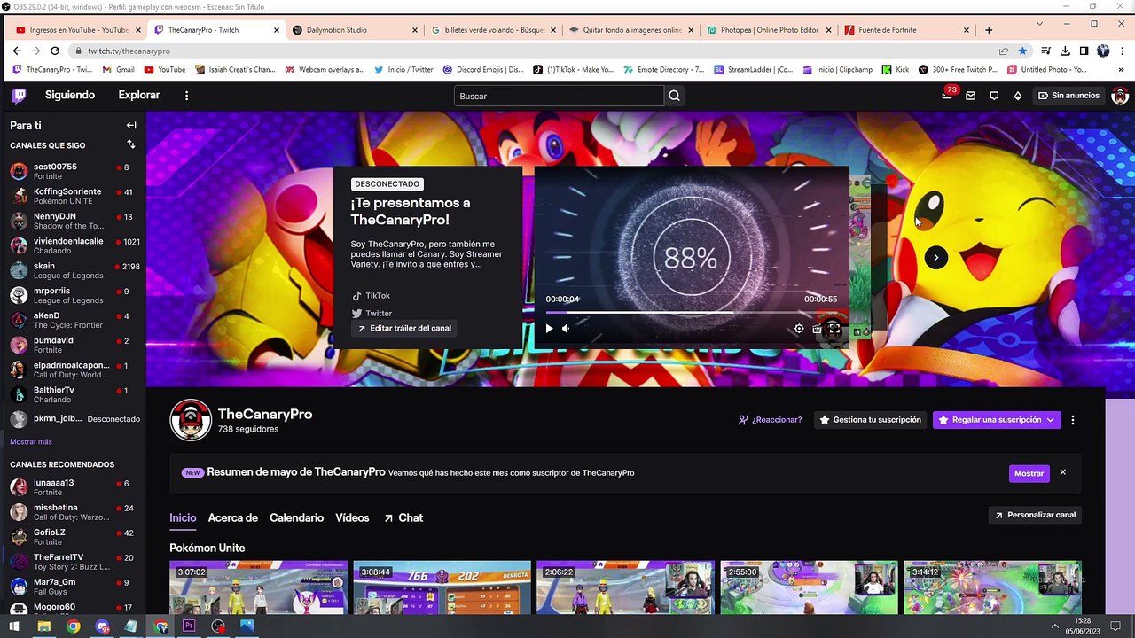Click the TheCanaryPro channel avatar
Image resolution: width=1135 pixels, height=638 pixels.
click(x=191, y=420)
